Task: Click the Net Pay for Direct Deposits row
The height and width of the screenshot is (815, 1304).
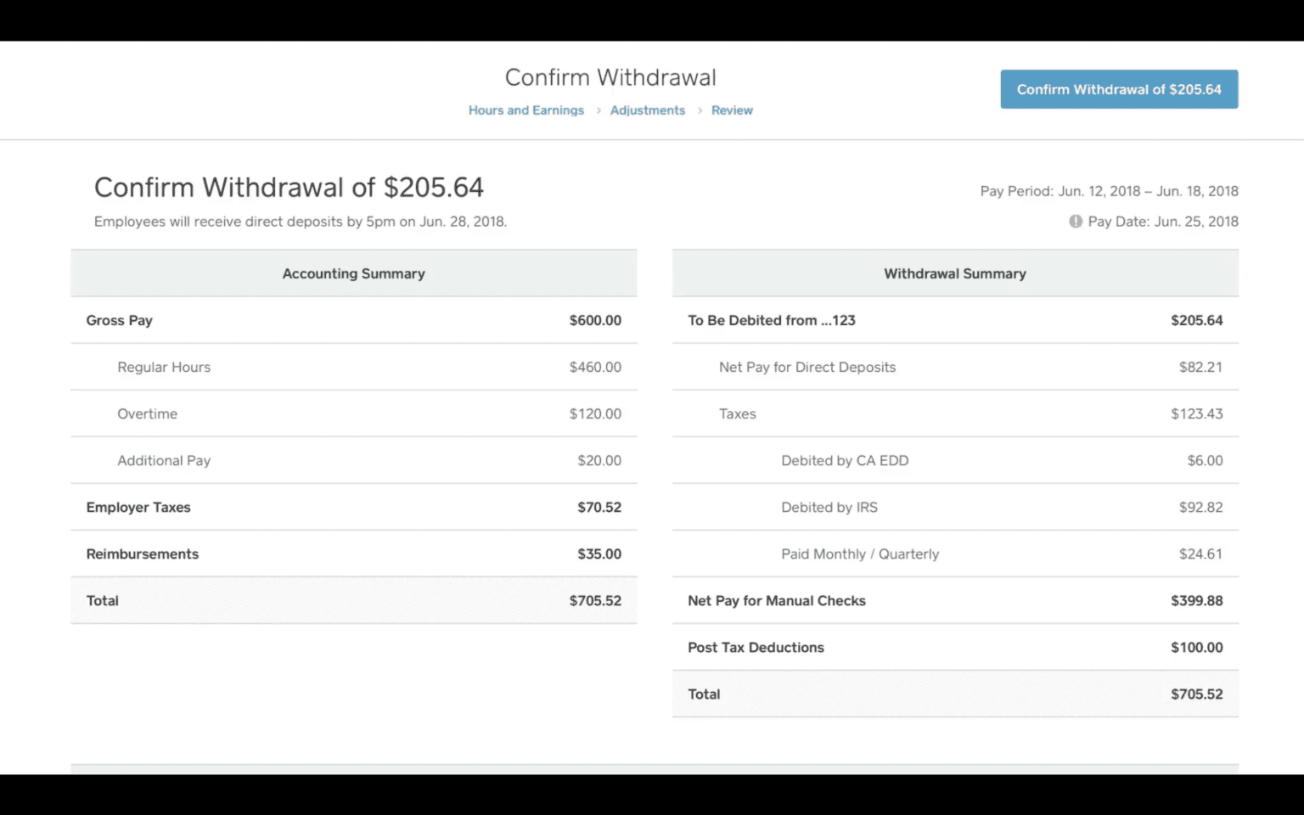Action: click(954, 367)
